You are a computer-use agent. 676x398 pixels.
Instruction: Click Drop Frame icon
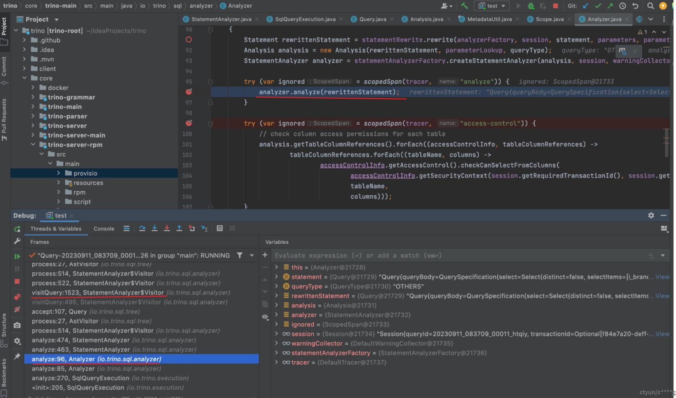click(192, 228)
